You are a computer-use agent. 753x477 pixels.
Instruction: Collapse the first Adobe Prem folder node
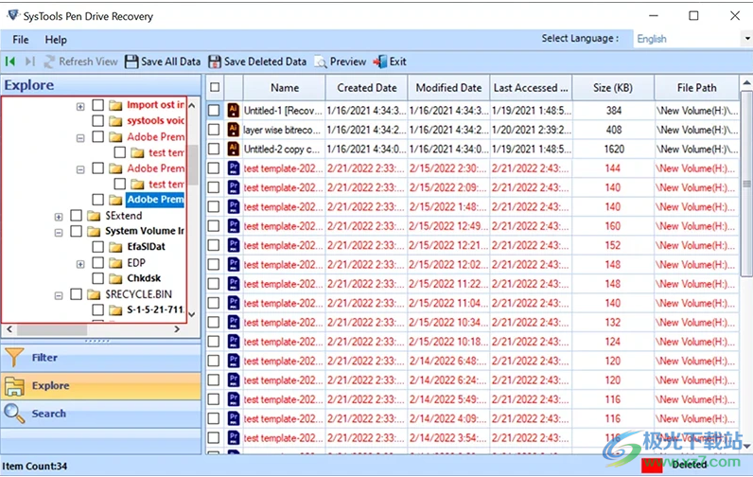(80, 138)
